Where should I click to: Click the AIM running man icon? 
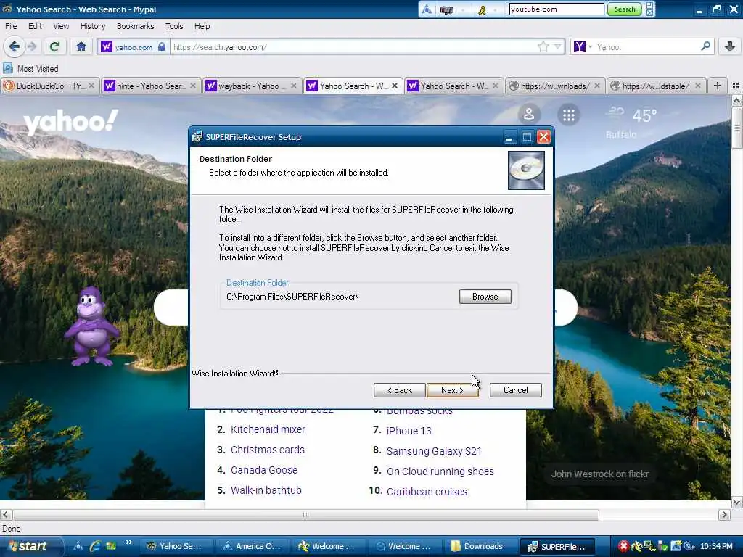(x=483, y=9)
